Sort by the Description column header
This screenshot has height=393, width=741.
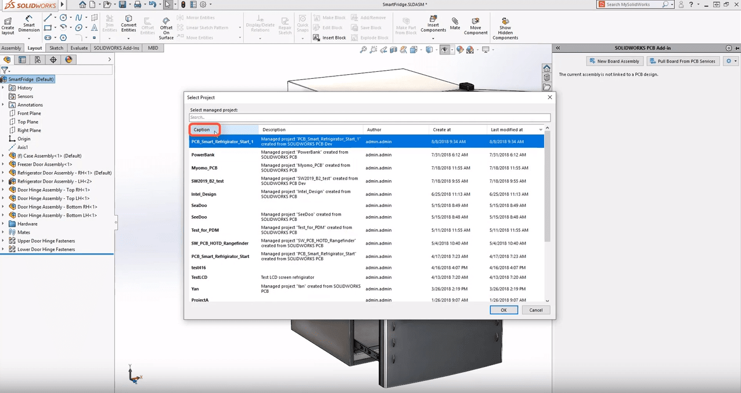[x=311, y=130]
